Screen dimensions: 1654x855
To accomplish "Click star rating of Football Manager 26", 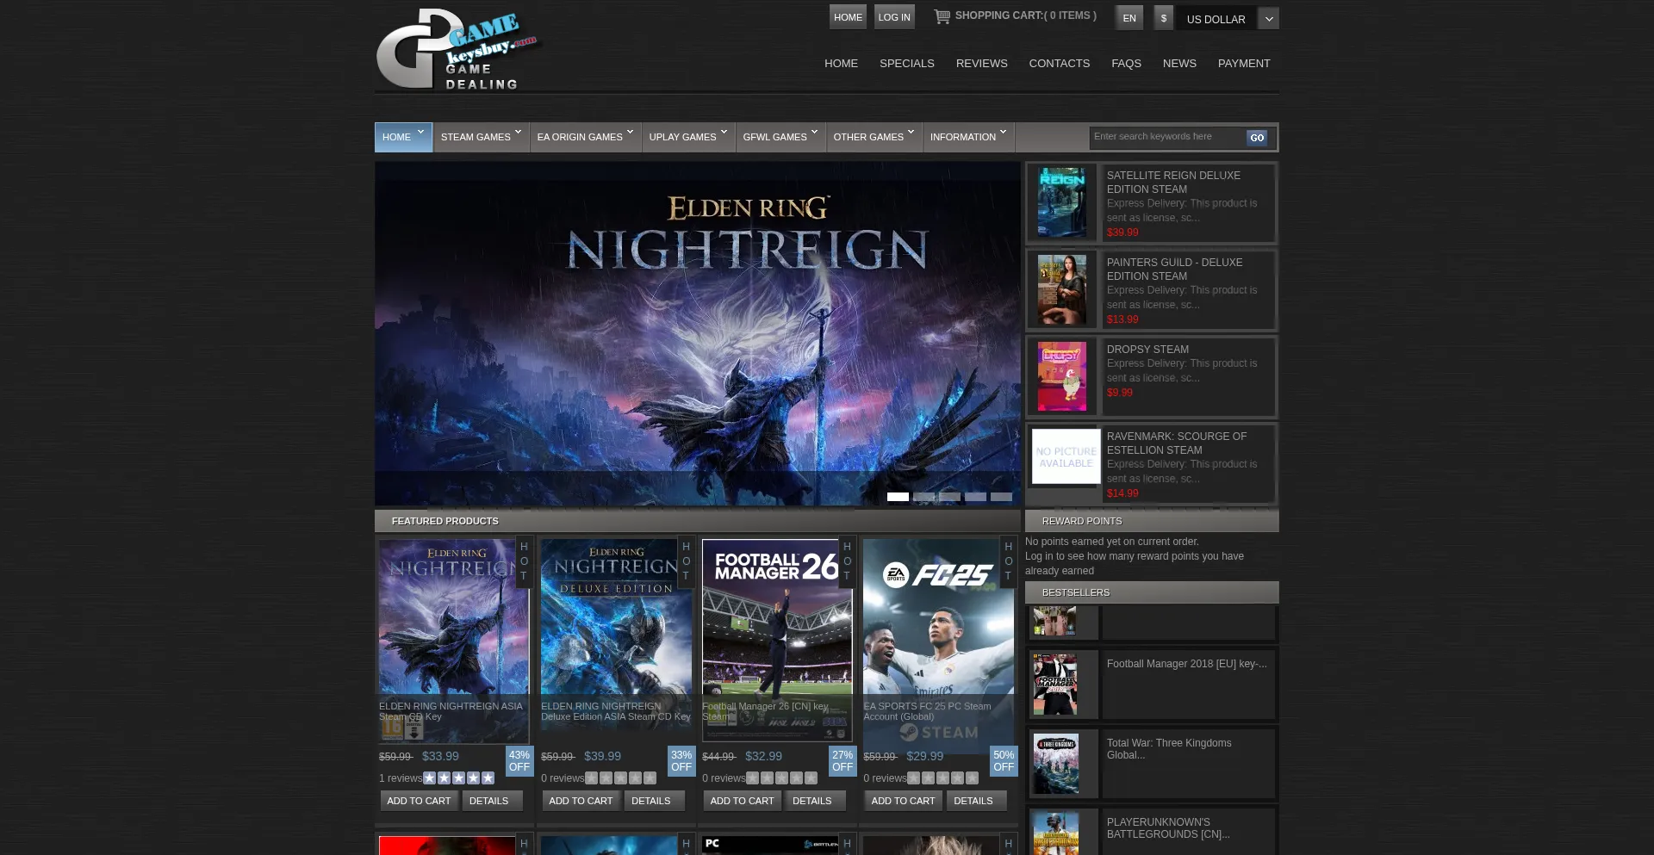I will click(781, 778).
